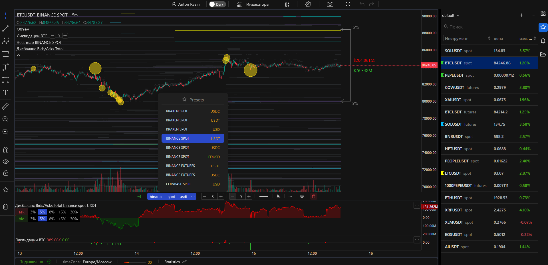This screenshot has width=548, height=265.
Task: Open Дисбаланс pane options menu
Action: coord(417,205)
